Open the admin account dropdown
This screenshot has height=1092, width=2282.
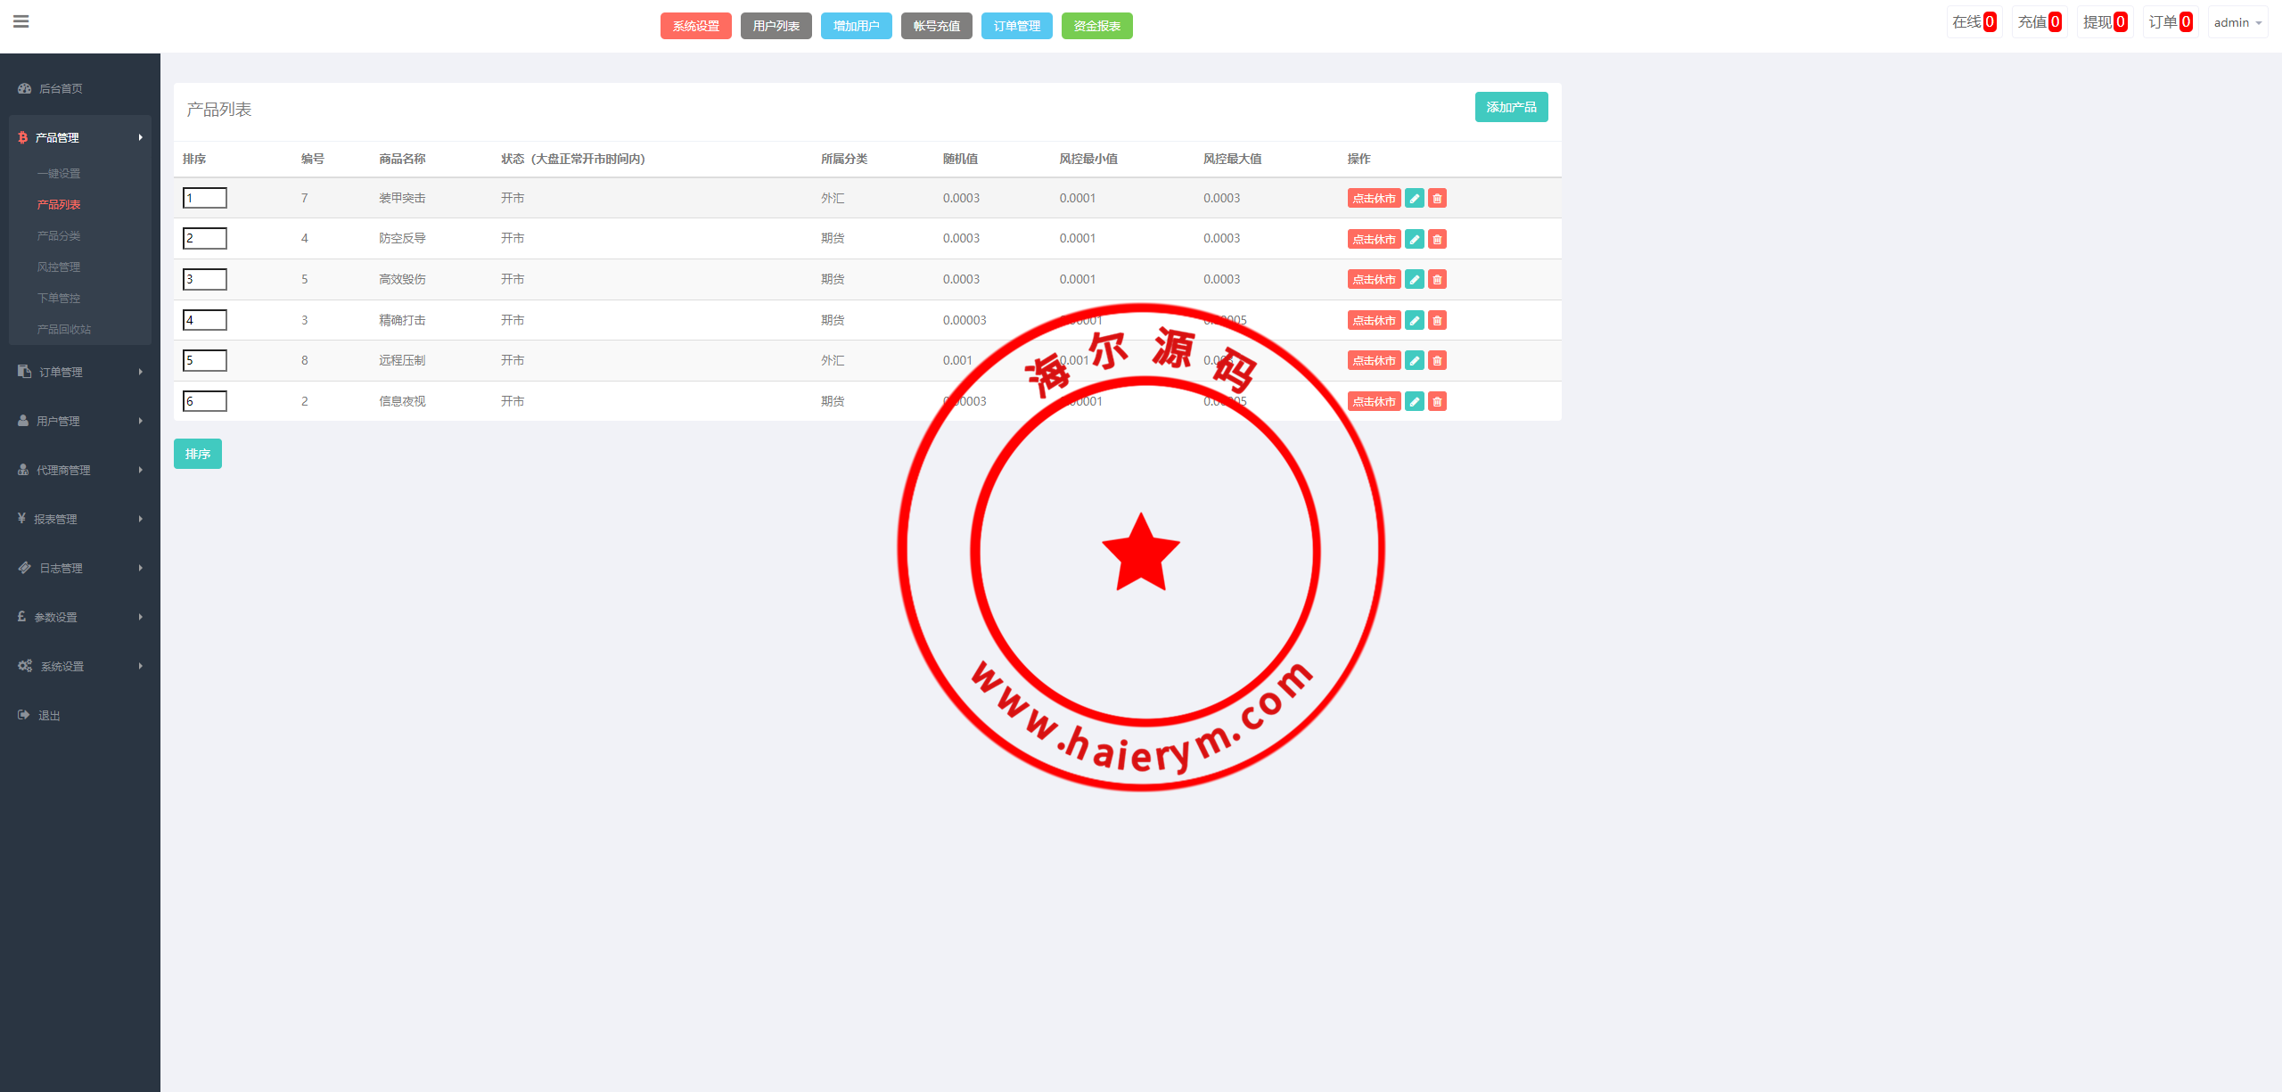(x=2236, y=21)
